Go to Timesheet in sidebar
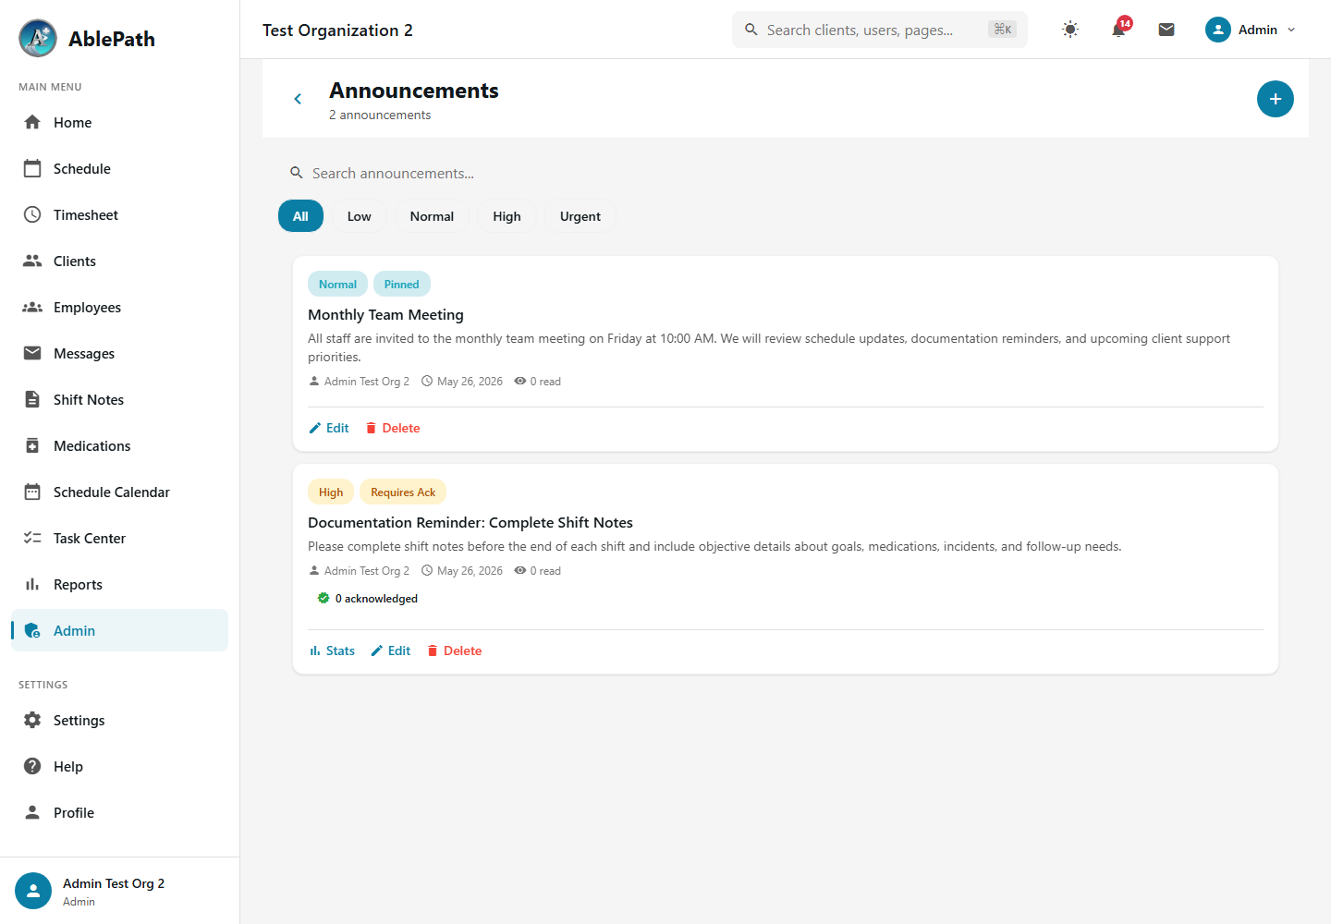 tap(119, 215)
